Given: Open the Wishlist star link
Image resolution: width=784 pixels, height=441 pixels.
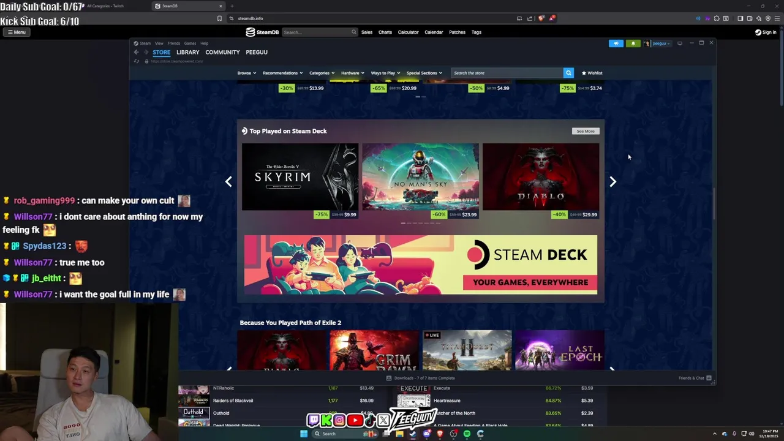Looking at the screenshot, I should [592, 73].
